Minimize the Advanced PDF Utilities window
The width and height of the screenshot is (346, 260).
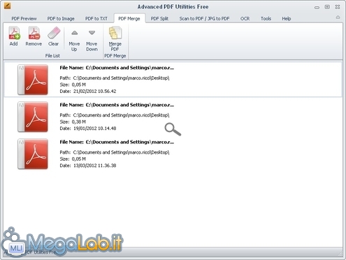click(x=317, y=7)
